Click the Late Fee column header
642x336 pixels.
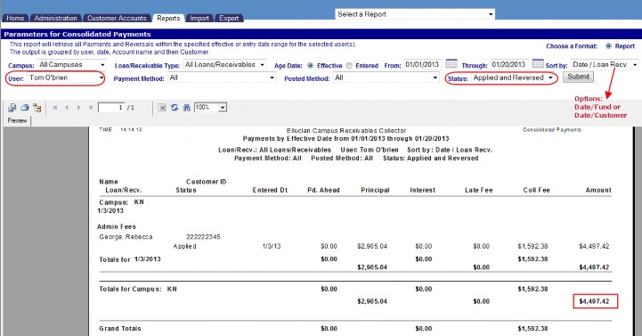479,190
